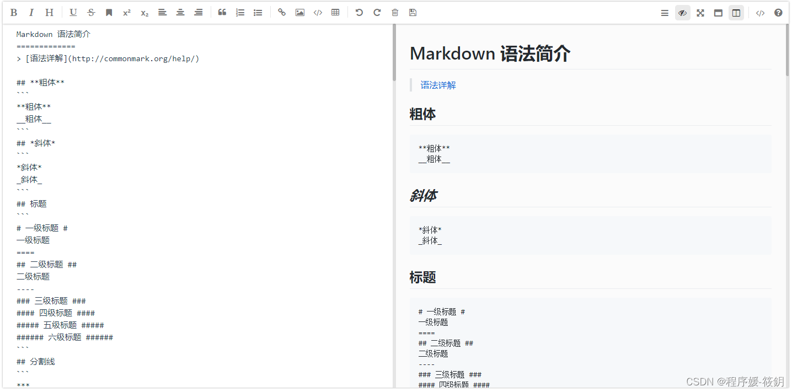The width and height of the screenshot is (792, 392).
Task: Align text right
Action: (199, 13)
